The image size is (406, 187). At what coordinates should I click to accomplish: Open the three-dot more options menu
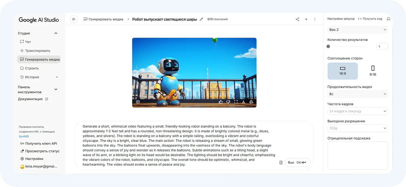(x=315, y=19)
